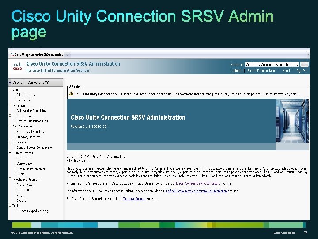
Task: Open Directory Handlers
Action: point(28,137)
